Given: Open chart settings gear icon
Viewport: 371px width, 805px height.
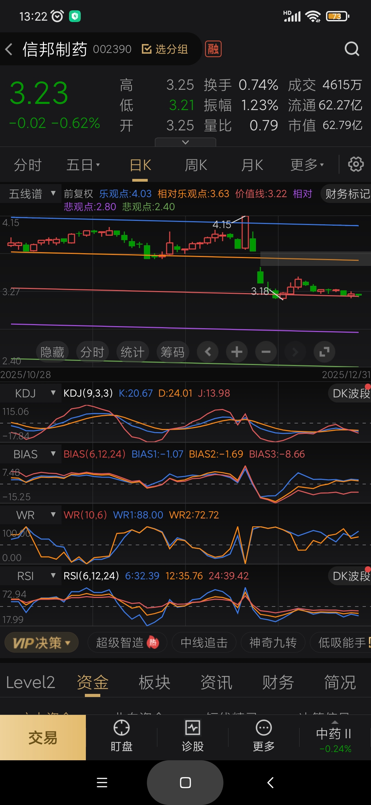Looking at the screenshot, I should point(356,164).
